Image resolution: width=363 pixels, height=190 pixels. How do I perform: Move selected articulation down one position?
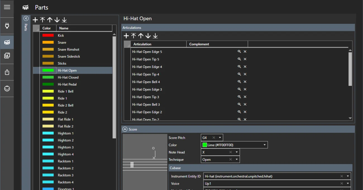point(148,36)
